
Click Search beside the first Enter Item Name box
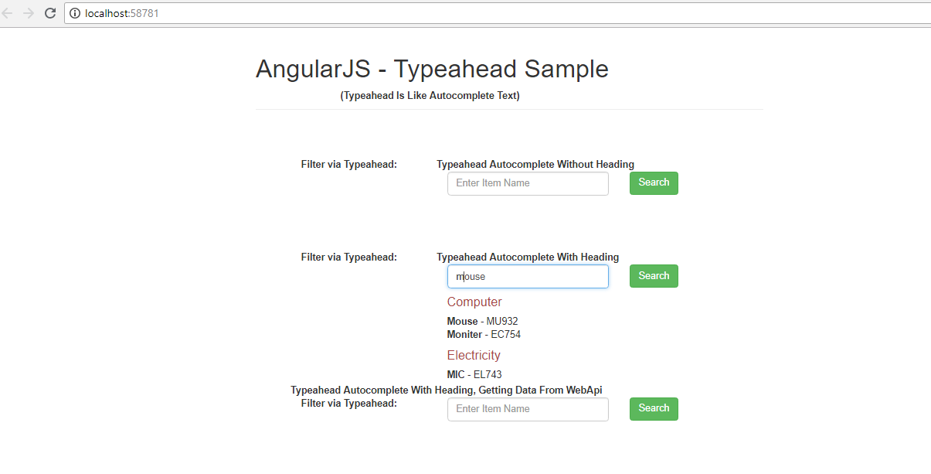(653, 182)
